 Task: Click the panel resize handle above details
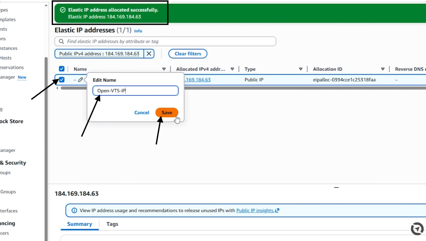click(x=336, y=187)
